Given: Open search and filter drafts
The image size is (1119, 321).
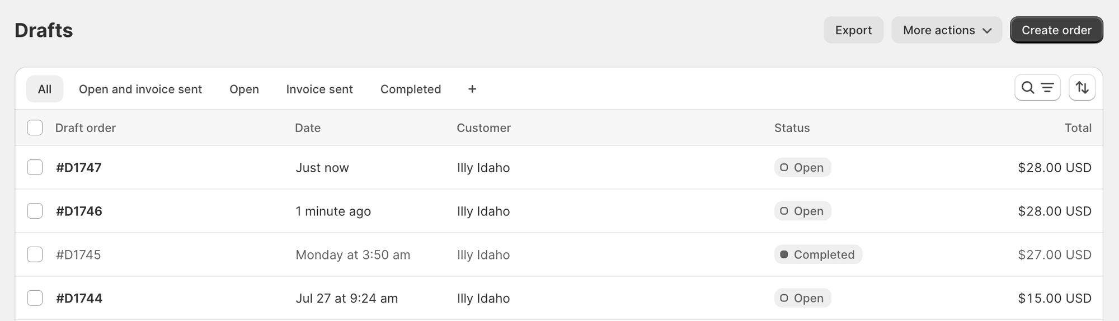Looking at the screenshot, I should (1037, 88).
